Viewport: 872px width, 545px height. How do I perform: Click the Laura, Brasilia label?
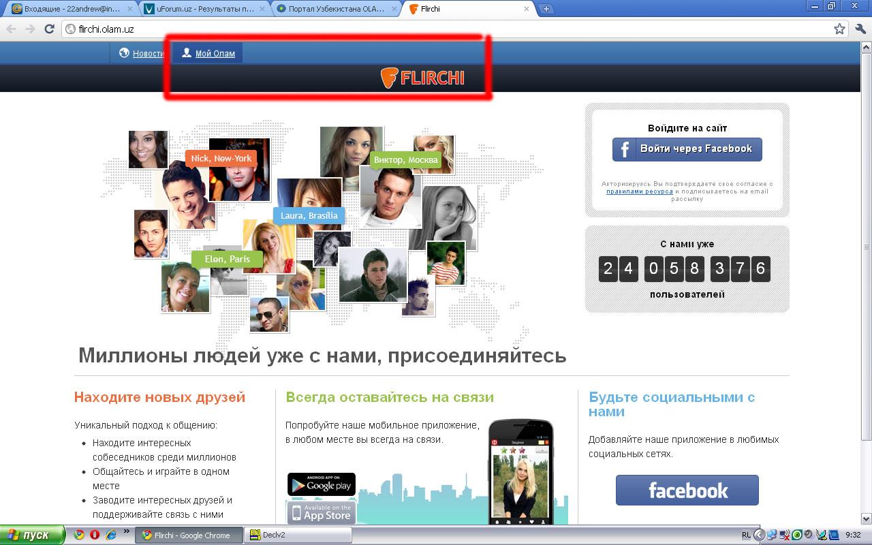tap(309, 215)
